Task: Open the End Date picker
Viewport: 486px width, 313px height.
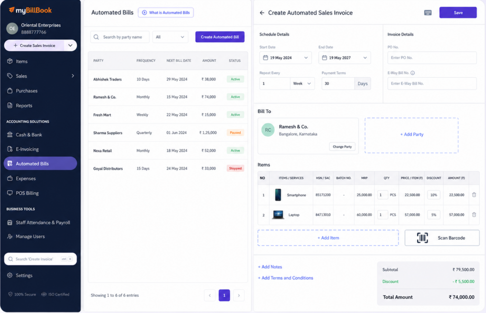Action: point(345,58)
